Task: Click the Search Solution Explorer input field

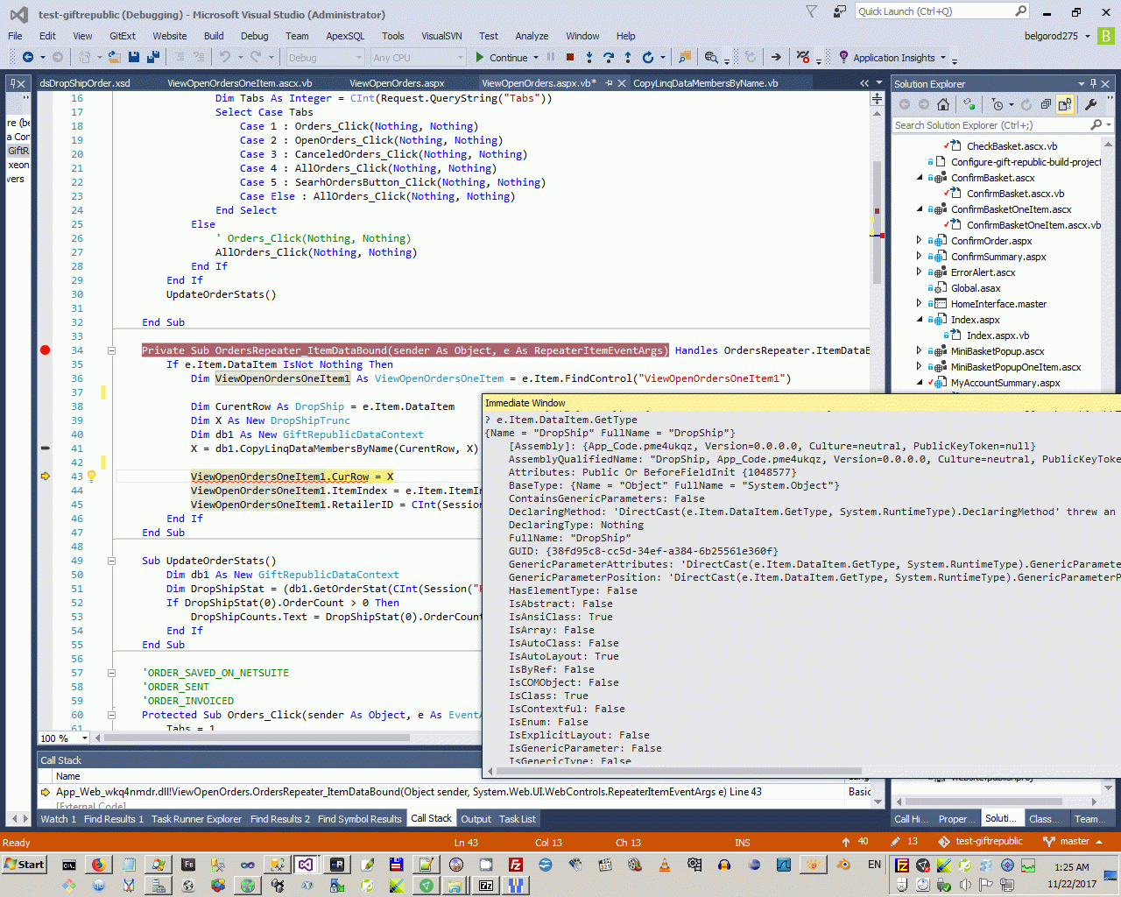Action: pos(990,125)
